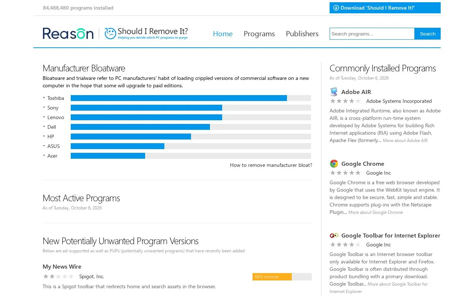This screenshot has width=474, height=296.
Task: Go to the Publishers page
Action: [x=302, y=34]
